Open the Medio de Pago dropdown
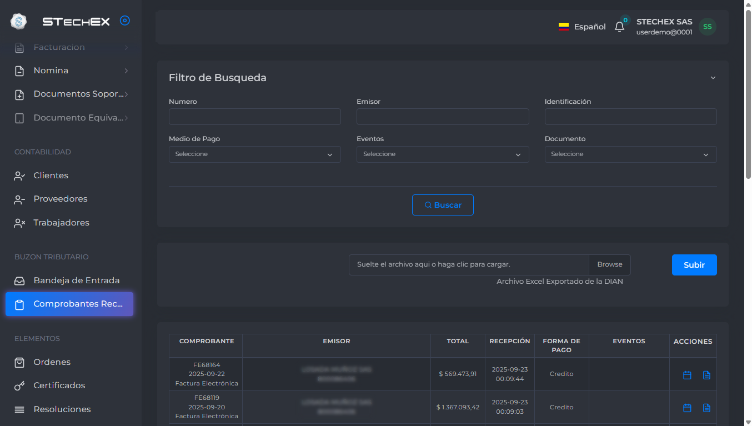752x426 pixels. (254, 154)
